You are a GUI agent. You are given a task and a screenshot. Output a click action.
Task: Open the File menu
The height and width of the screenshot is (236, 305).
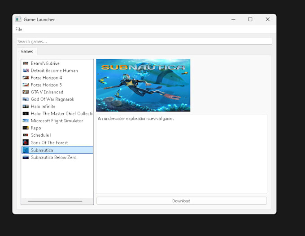pos(19,29)
